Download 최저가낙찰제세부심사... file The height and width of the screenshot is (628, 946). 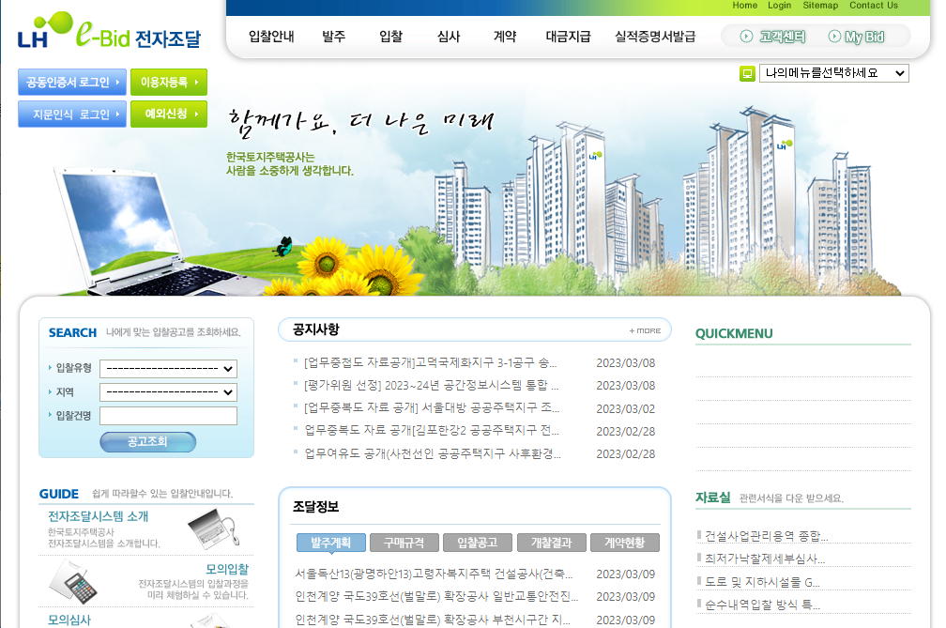[764, 559]
